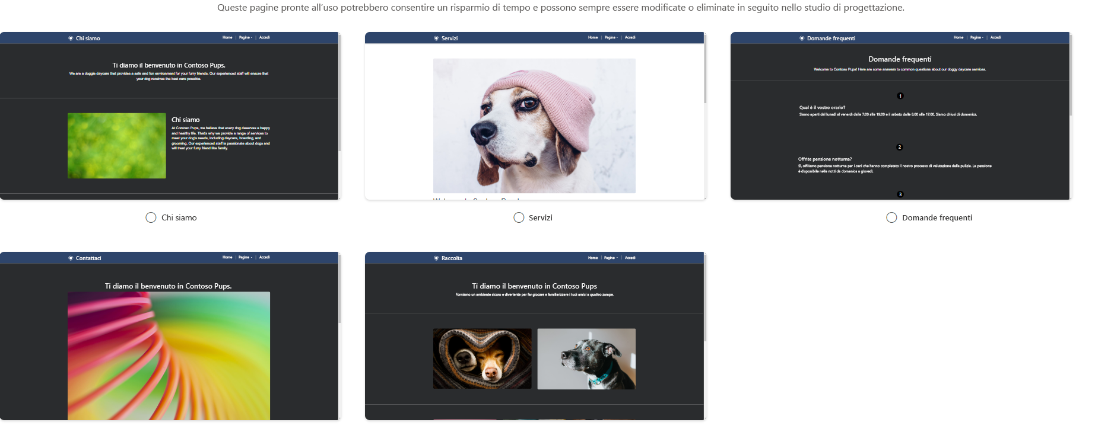Image resolution: width=1095 pixels, height=429 pixels.
Task: Click the logo icon in Raccolta preview header
Action: (x=436, y=258)
